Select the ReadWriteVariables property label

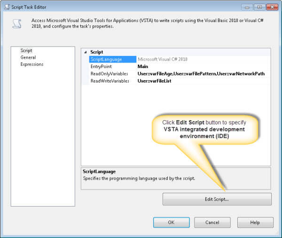coord(110,81)
